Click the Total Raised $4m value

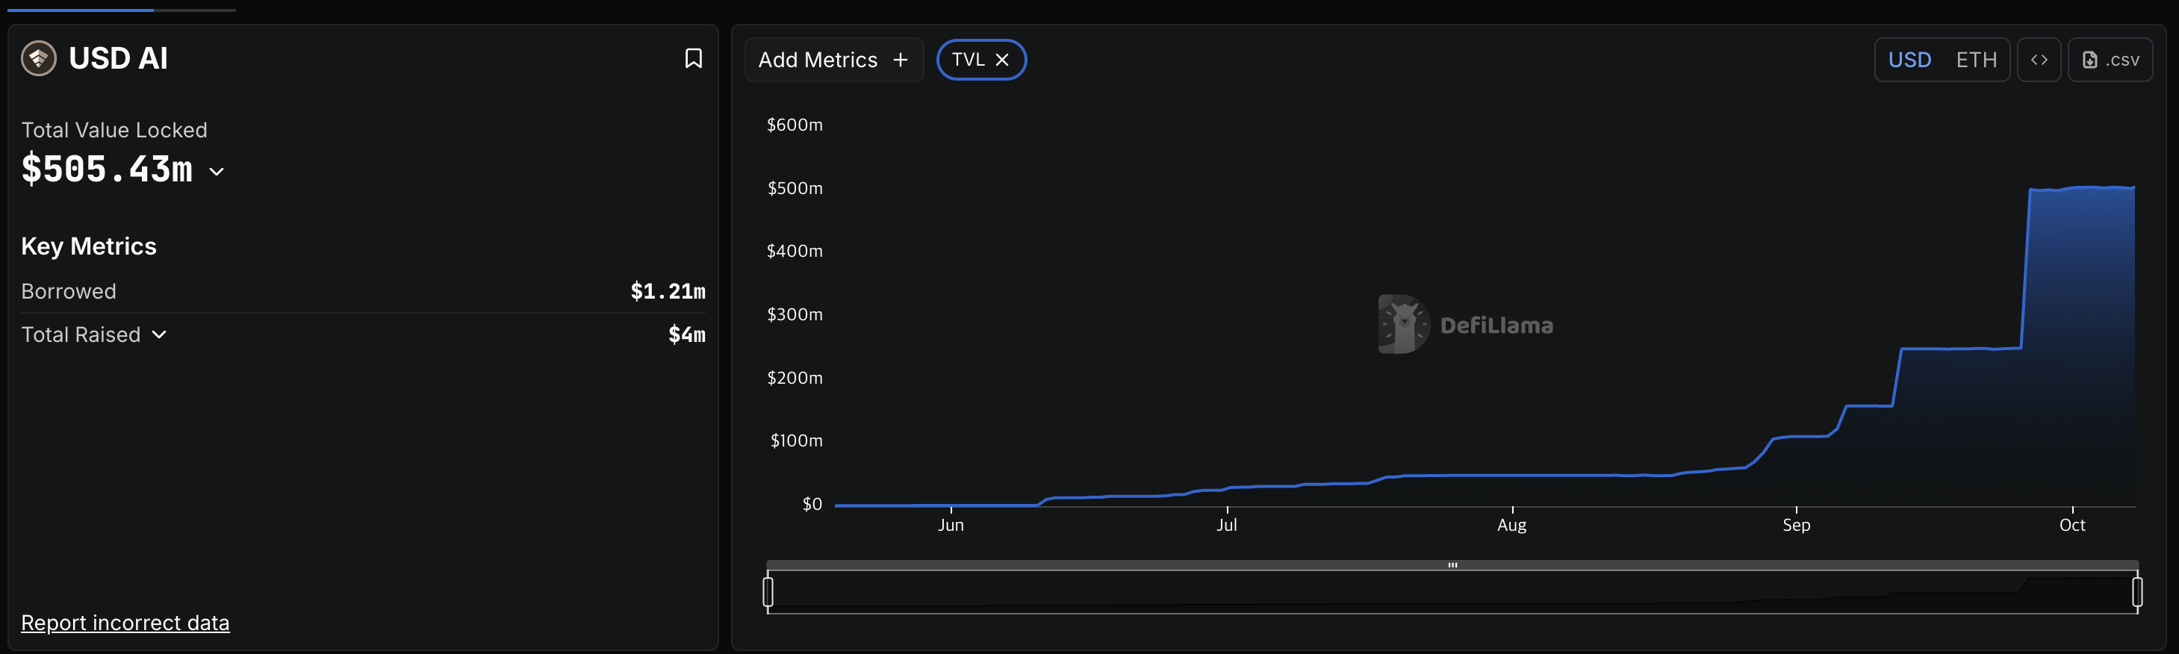click(x=686, y=335)
